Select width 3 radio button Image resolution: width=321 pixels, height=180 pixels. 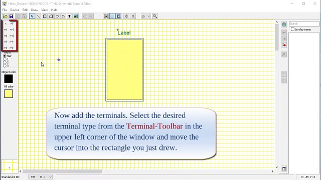[5, 65]
